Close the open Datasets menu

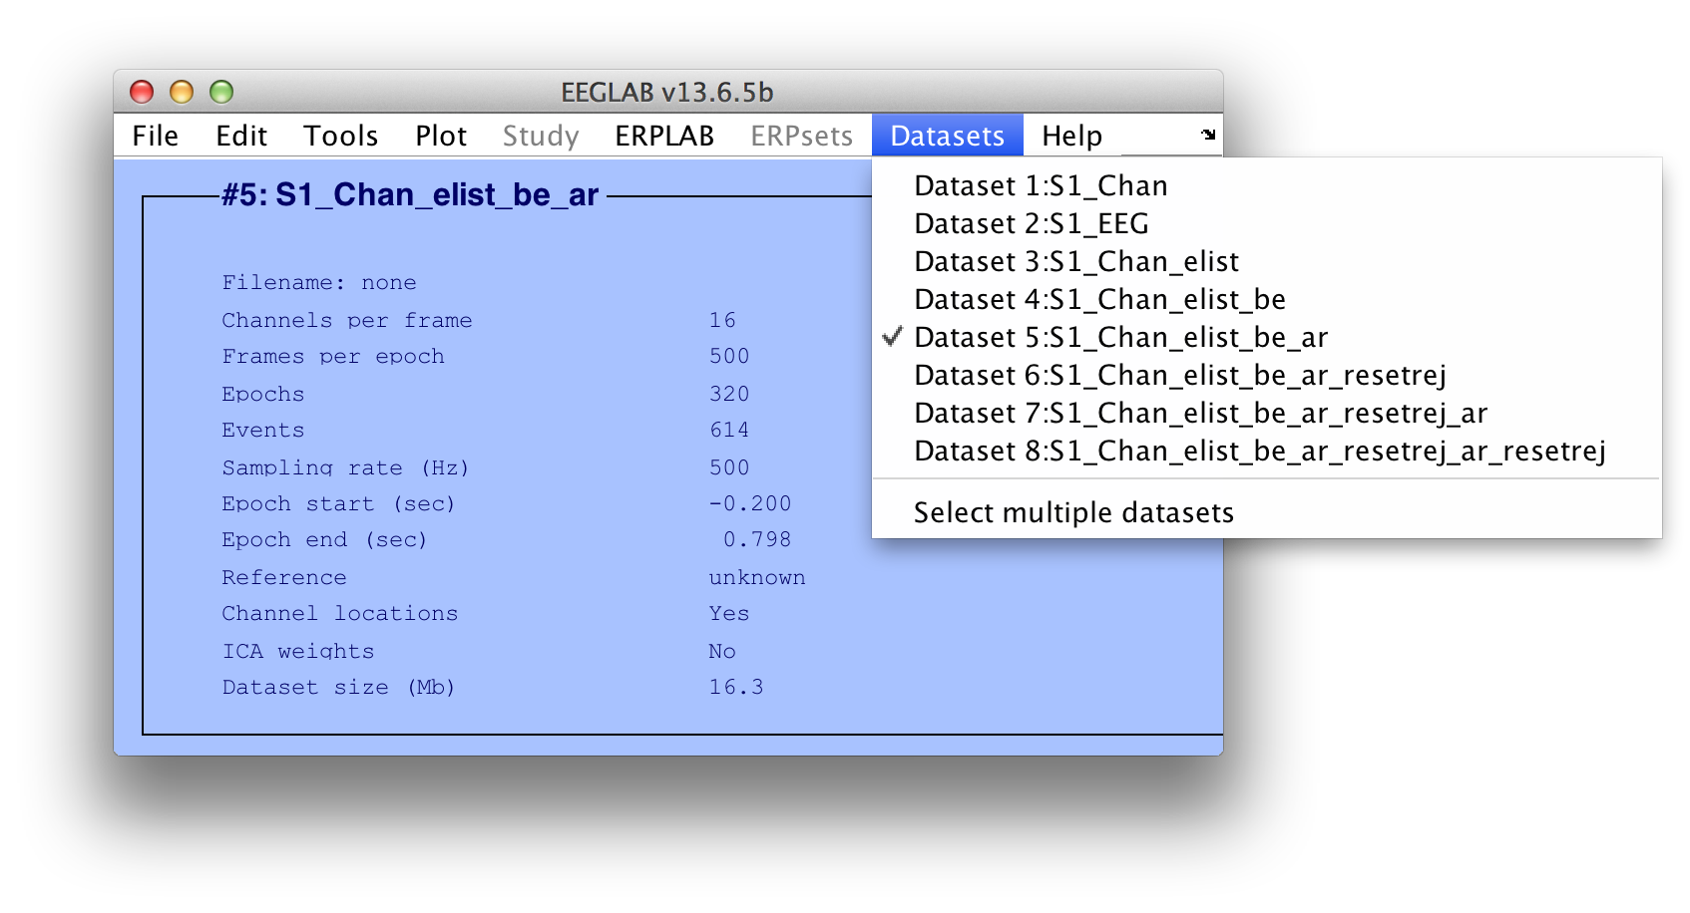(948, 135)
